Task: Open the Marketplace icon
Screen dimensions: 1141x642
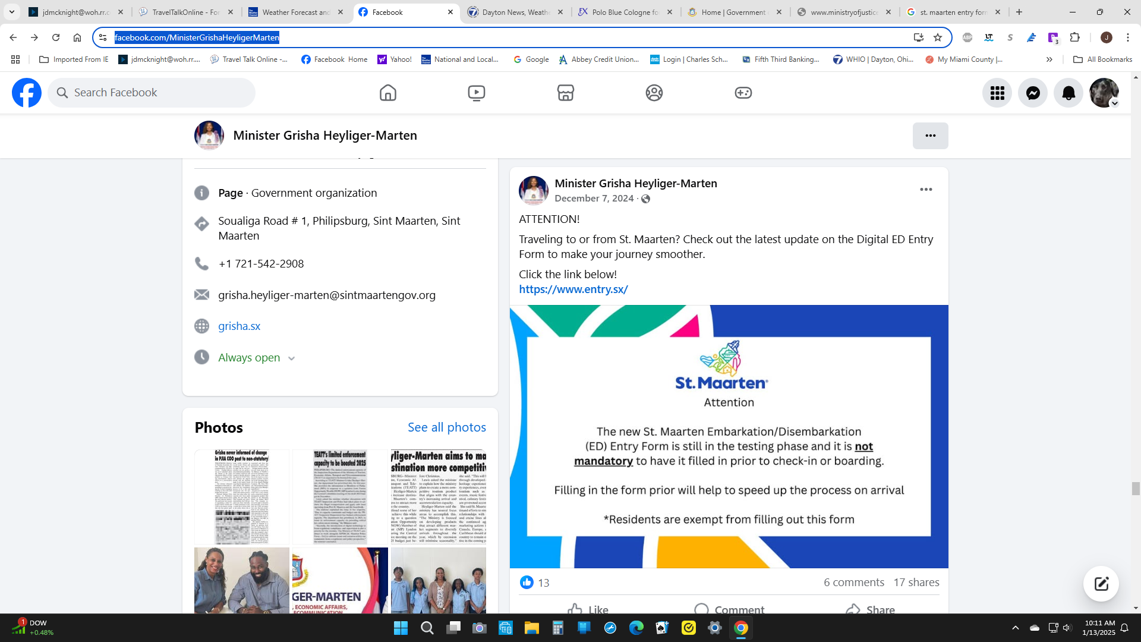Action: pos(566,93)
